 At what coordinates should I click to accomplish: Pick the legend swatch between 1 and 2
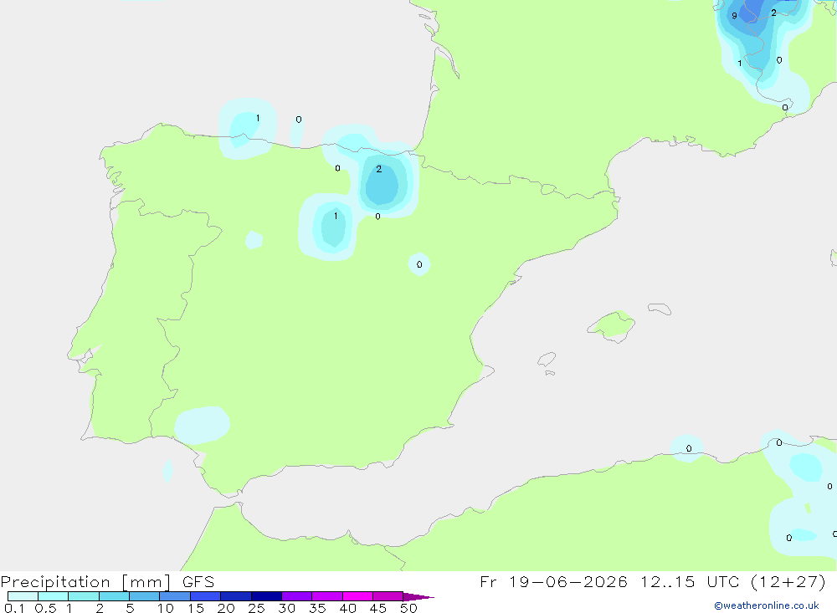tap(83, 596)
